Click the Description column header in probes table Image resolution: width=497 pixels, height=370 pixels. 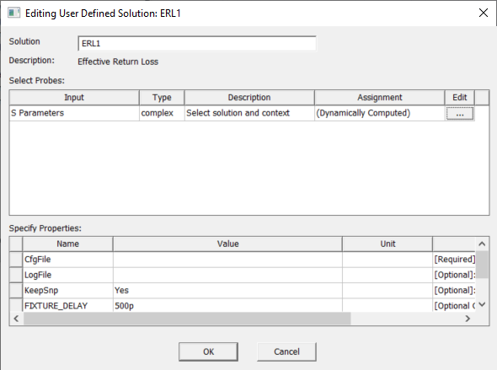[249, 97]
